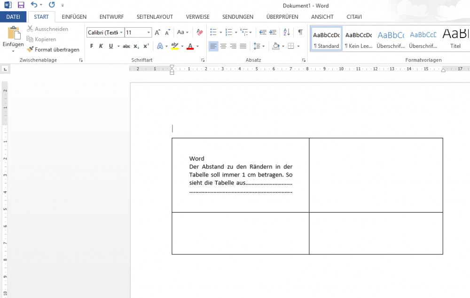The image size is (470, 298).
Task: Open the EINFÜGEN ribbon tab
Action: [x=74, y=17]
